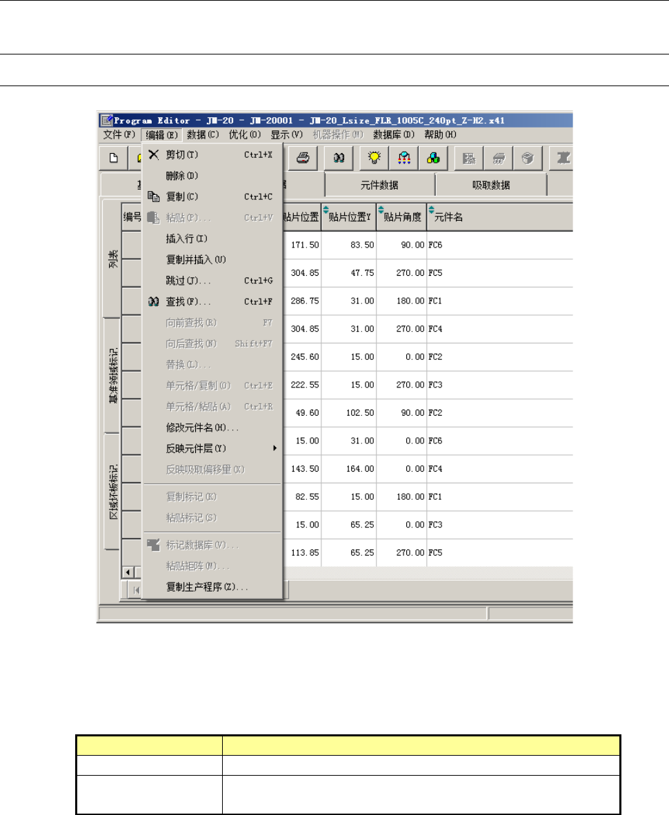Image resolution: width=669 pixels, height=815 pixels.
Task: Open the 数据库(D) menu
Action: coord(394,134)
